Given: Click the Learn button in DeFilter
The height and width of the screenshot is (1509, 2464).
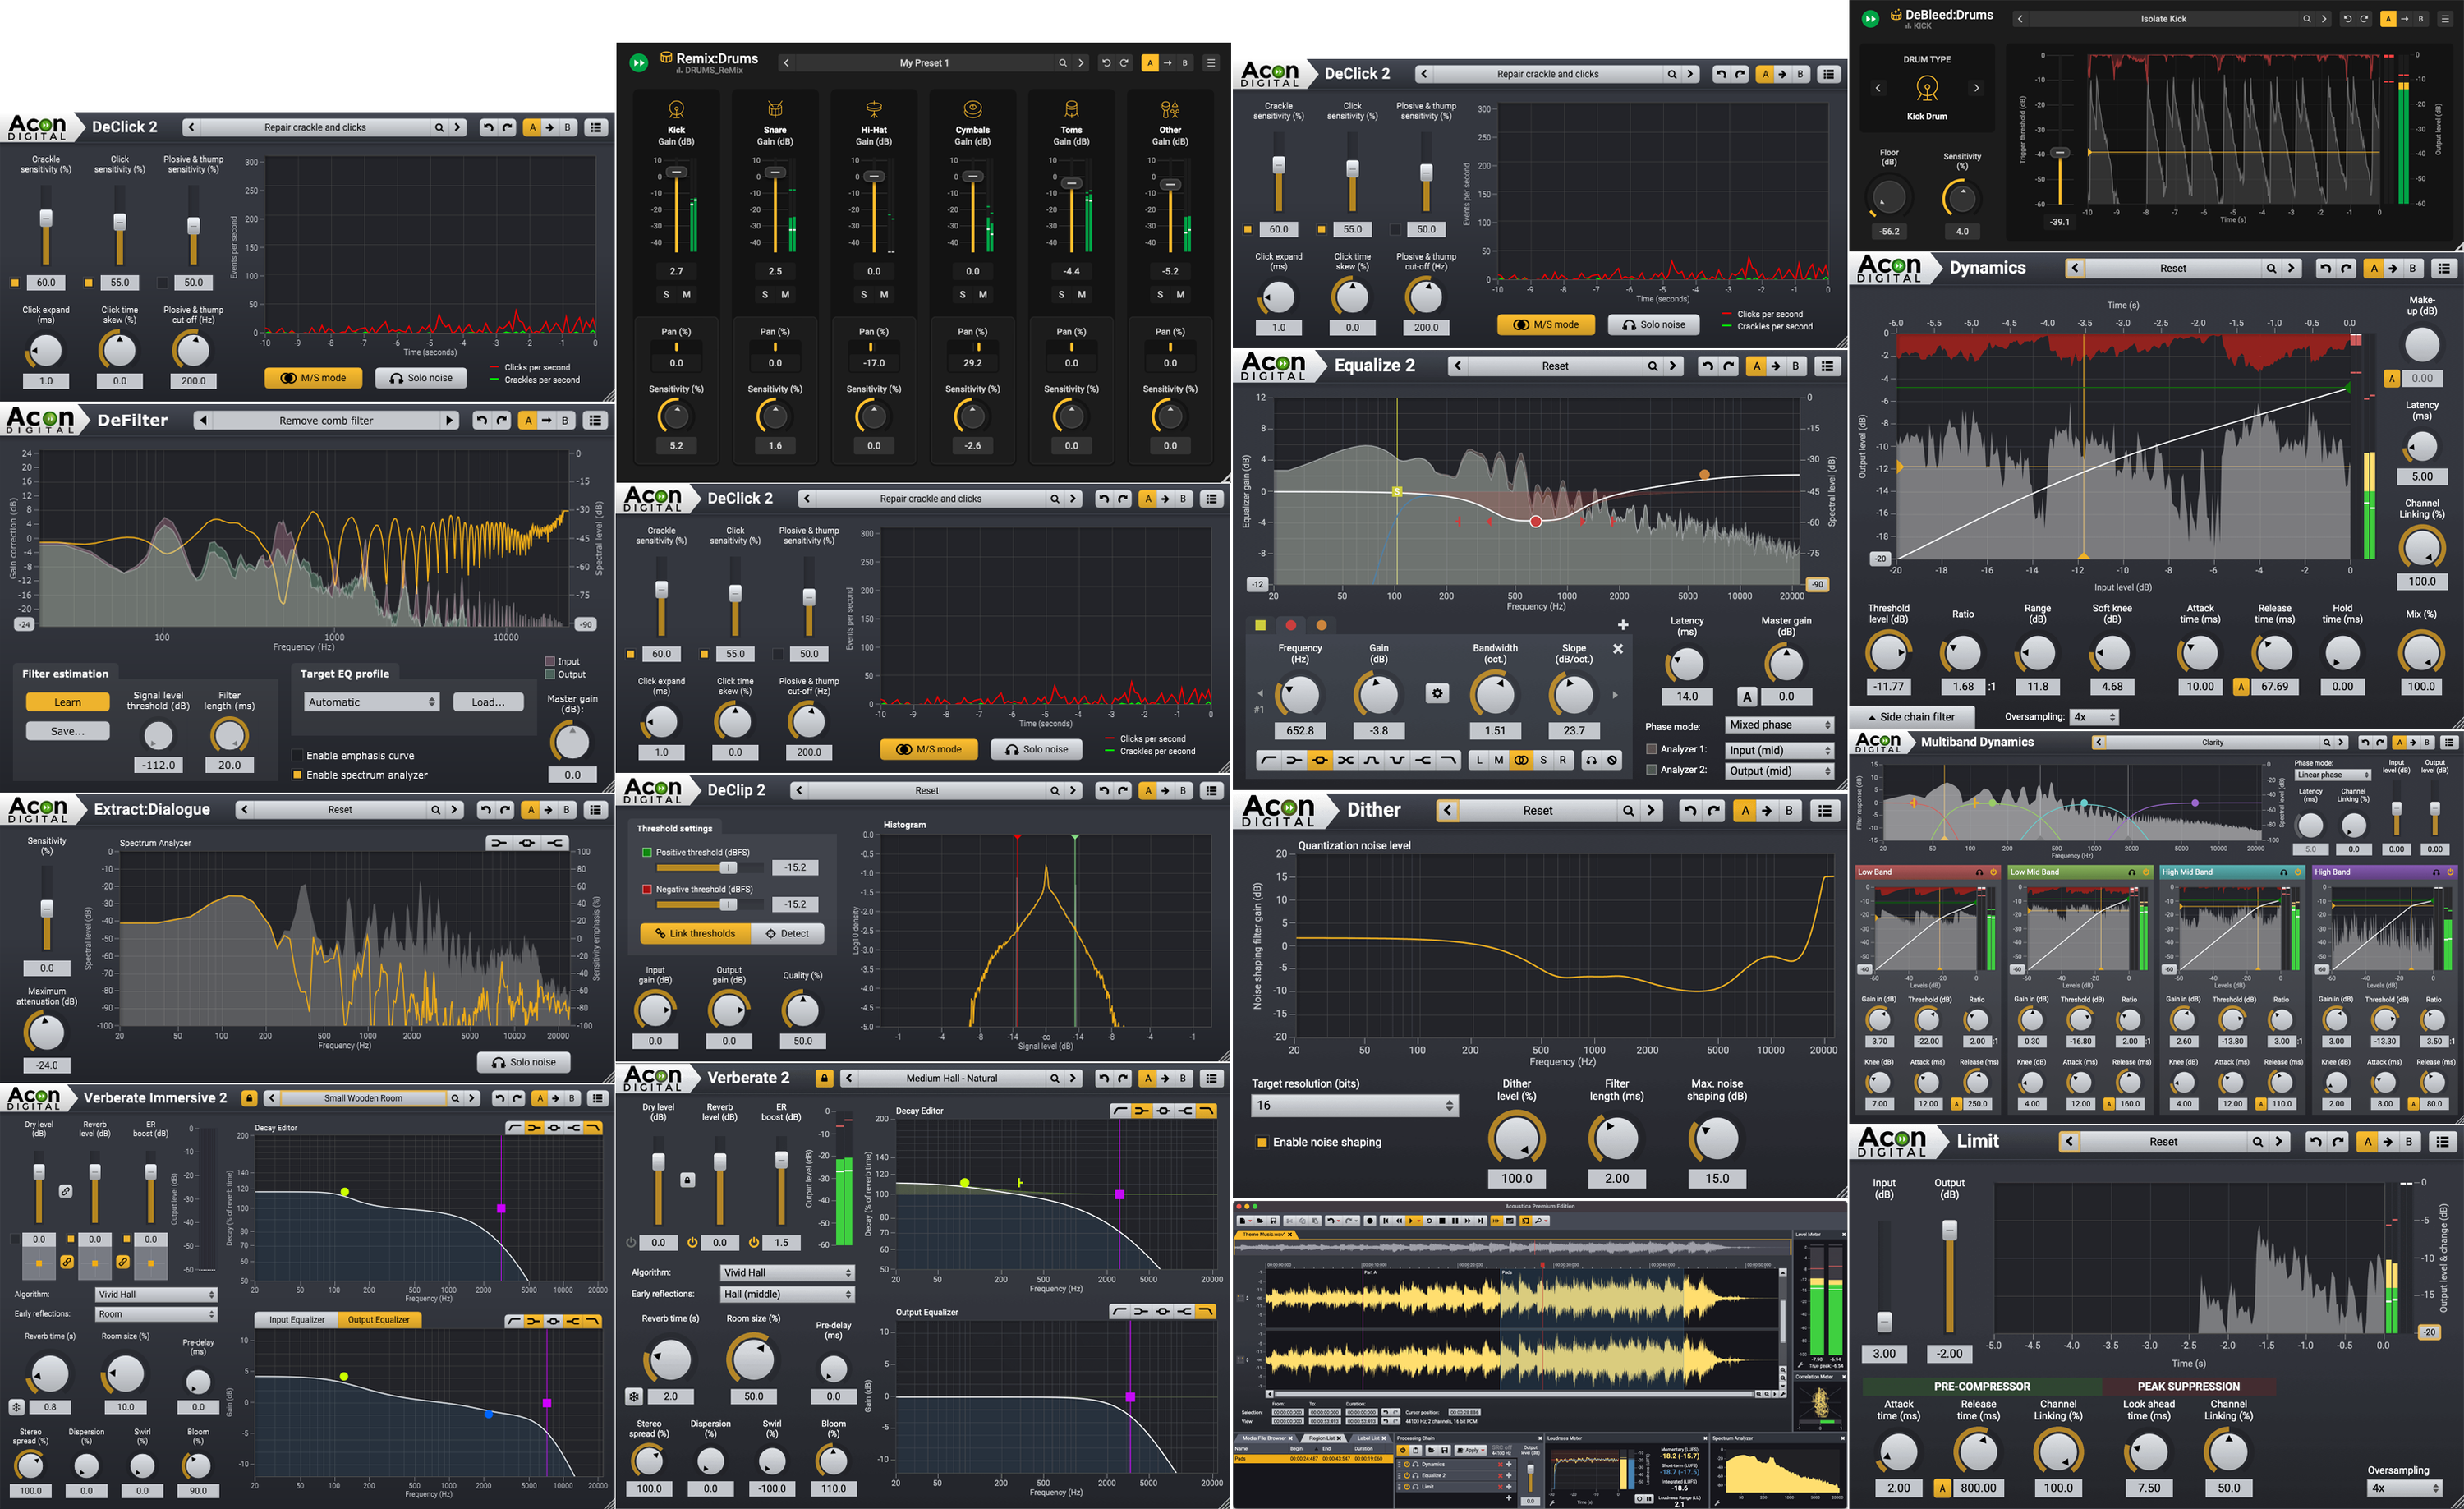Looking at the screenshot, I should 68,703.
